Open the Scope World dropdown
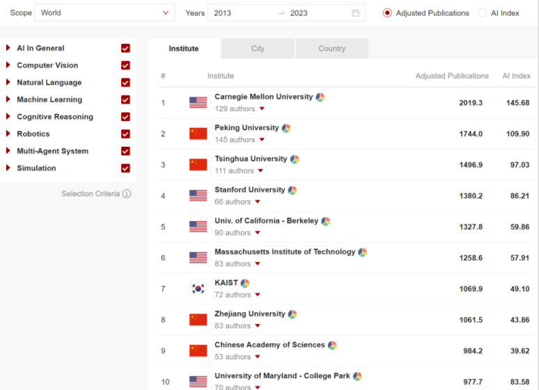 tap(104, 13)
